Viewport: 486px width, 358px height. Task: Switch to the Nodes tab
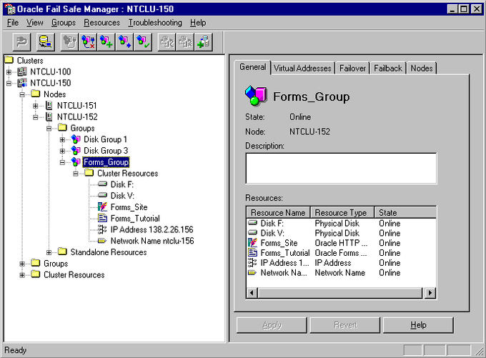(x=422, y=68)
